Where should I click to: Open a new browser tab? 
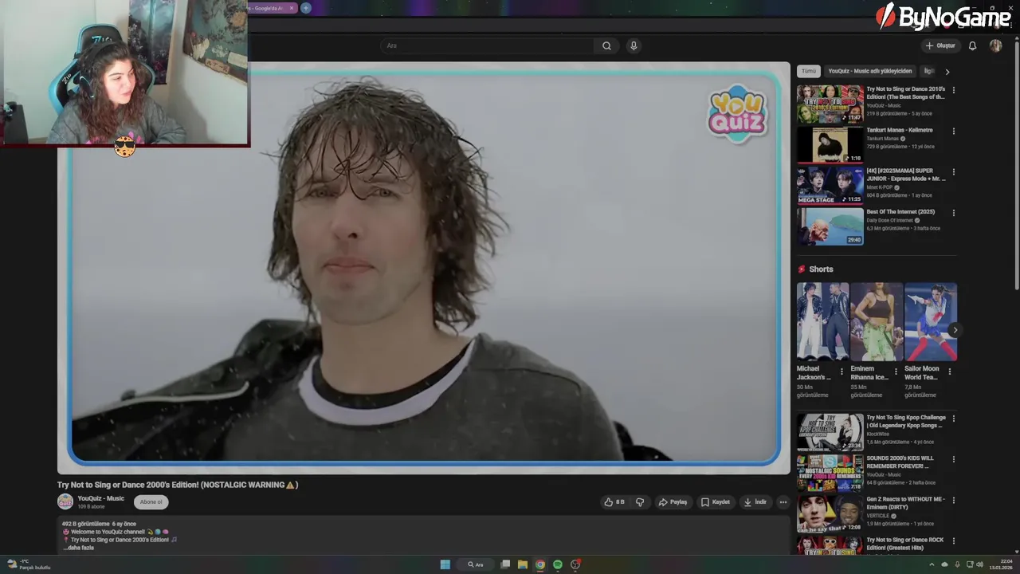coord(306,8)
